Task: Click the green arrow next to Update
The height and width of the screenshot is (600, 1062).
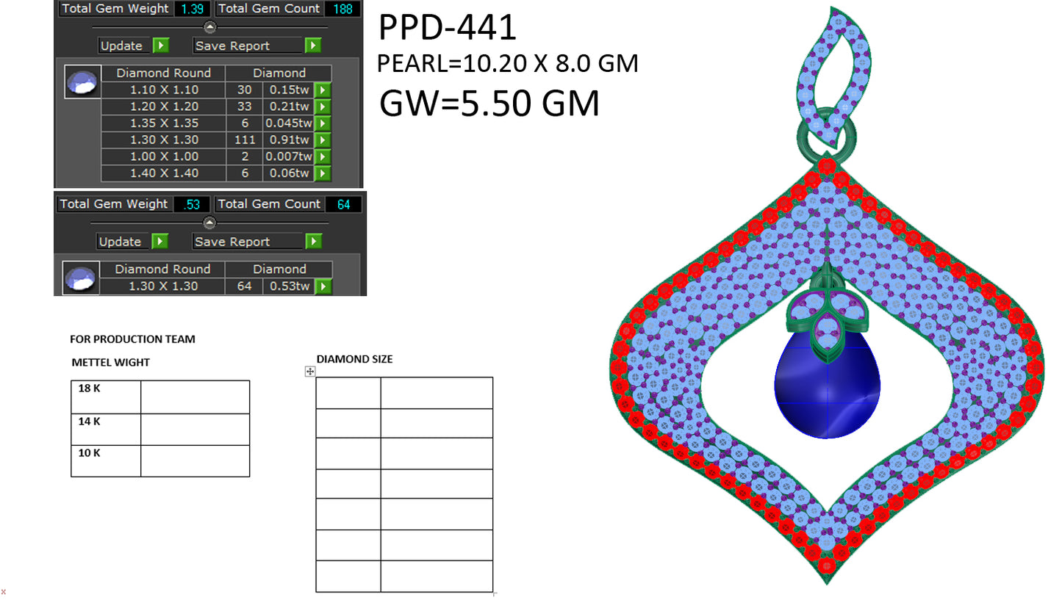Action: (160, 46)
